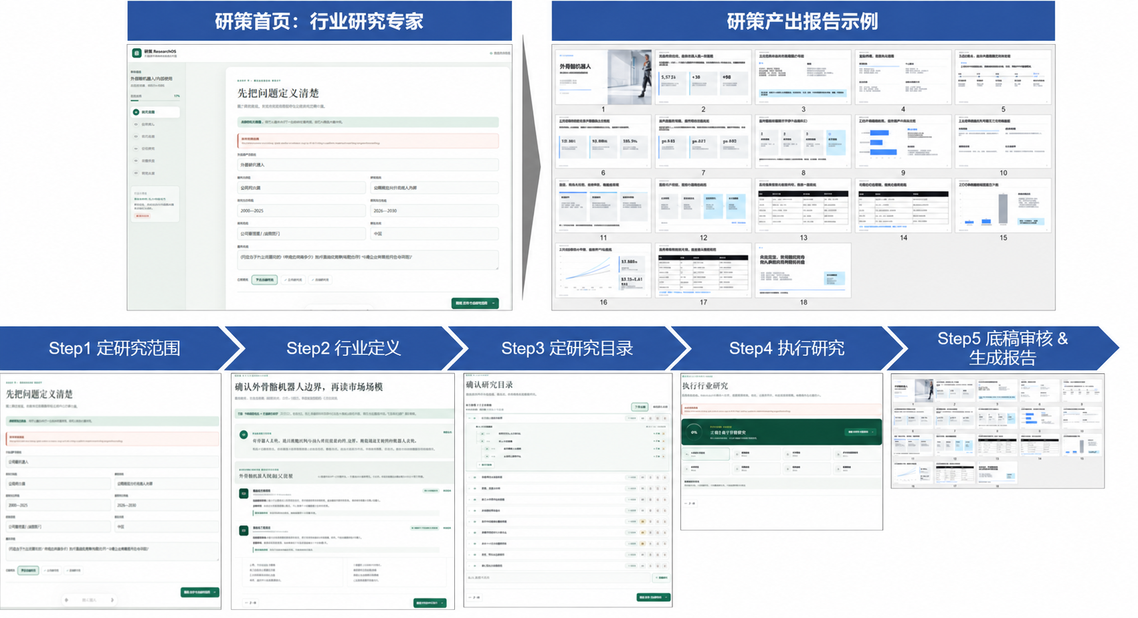Click the green submit button in Step1 screenshot
The height and width of the screenshot is (618, 1138).
tap(199, 592)
